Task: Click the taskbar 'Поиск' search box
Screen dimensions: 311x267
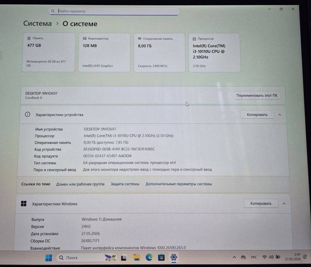Action: tap(87, 258)
